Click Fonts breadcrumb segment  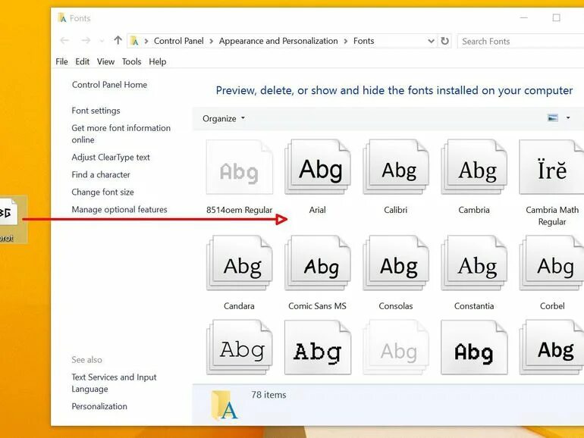[x=363, y=41]
